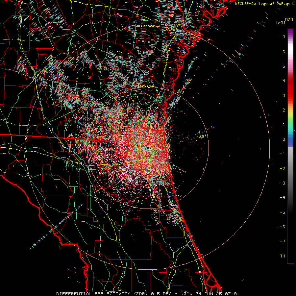Click the 2 tick label on the scale

click(x=284, y=110)
